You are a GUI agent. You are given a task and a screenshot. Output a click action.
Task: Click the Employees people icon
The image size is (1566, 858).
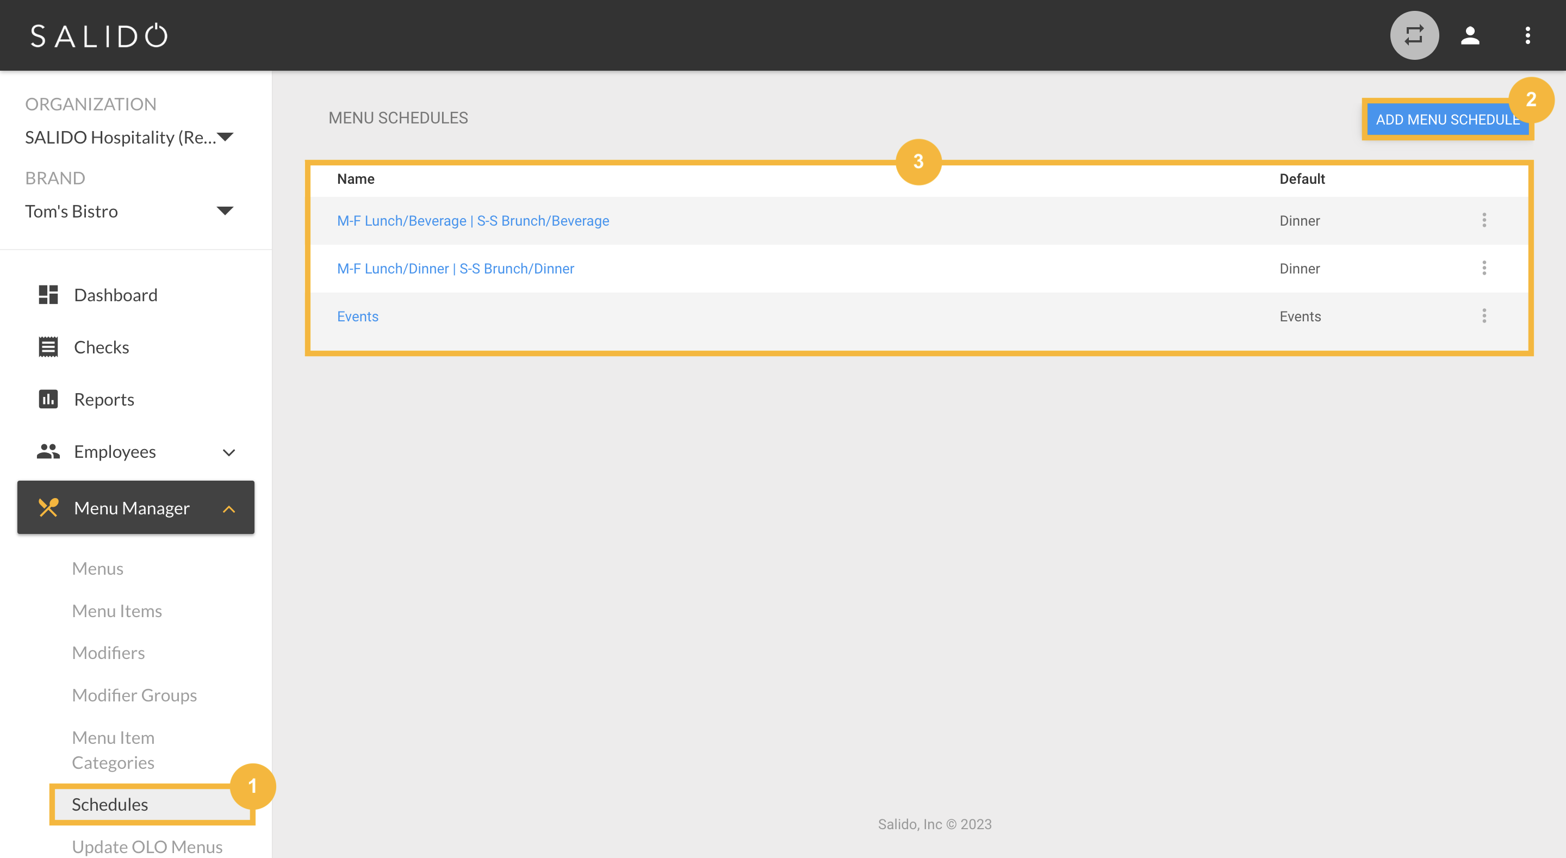click(x=48, y=452)
